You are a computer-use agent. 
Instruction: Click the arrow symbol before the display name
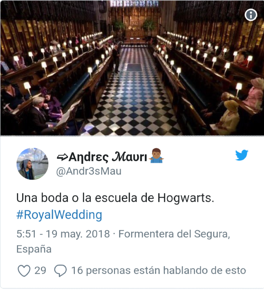click(x=62, y=157)
